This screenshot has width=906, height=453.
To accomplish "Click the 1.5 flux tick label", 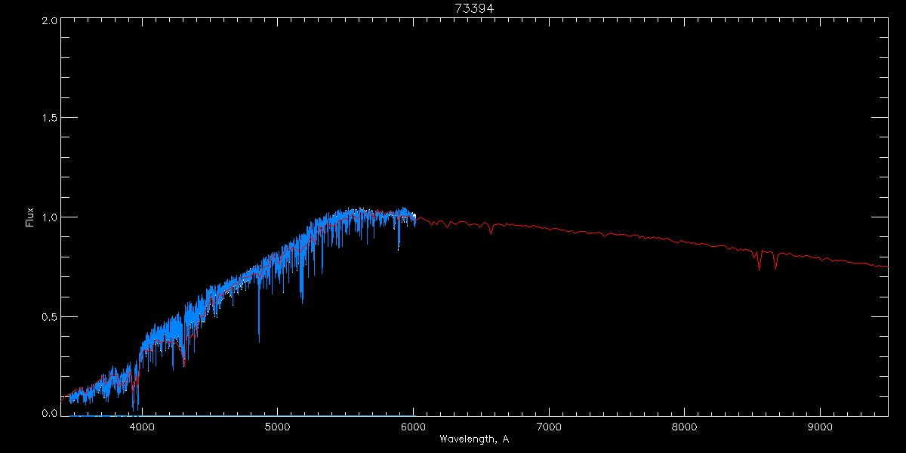I will tap(49, 119).
